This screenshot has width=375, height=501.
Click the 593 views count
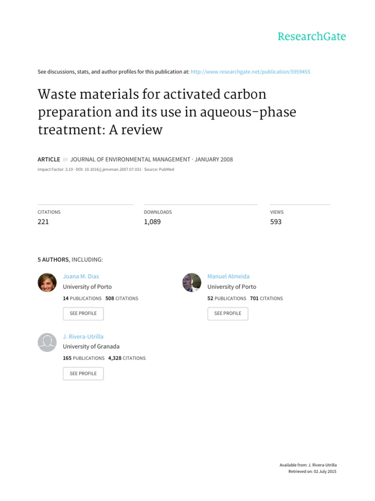point(276,222)
